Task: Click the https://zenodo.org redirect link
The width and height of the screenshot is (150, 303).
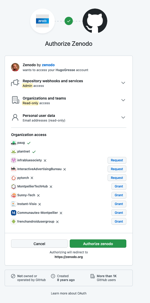Action: point(68,256)
